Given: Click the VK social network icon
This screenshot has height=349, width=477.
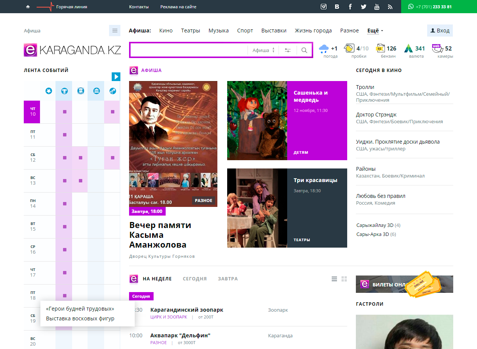Looking at the screenshot, I should click(x=337, y=7).
